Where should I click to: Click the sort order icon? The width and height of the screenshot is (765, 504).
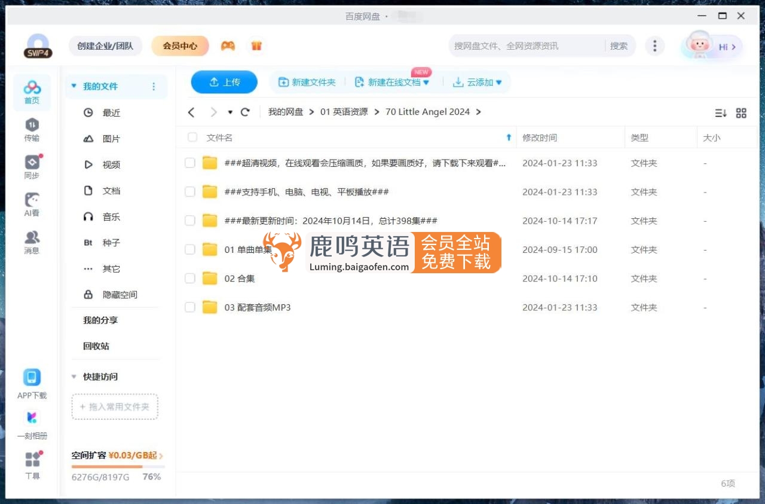point(721,113)
